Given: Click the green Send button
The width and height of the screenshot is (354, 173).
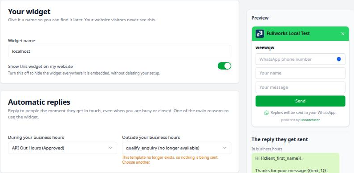Looking at the screenshot, I should coord(300,101).
